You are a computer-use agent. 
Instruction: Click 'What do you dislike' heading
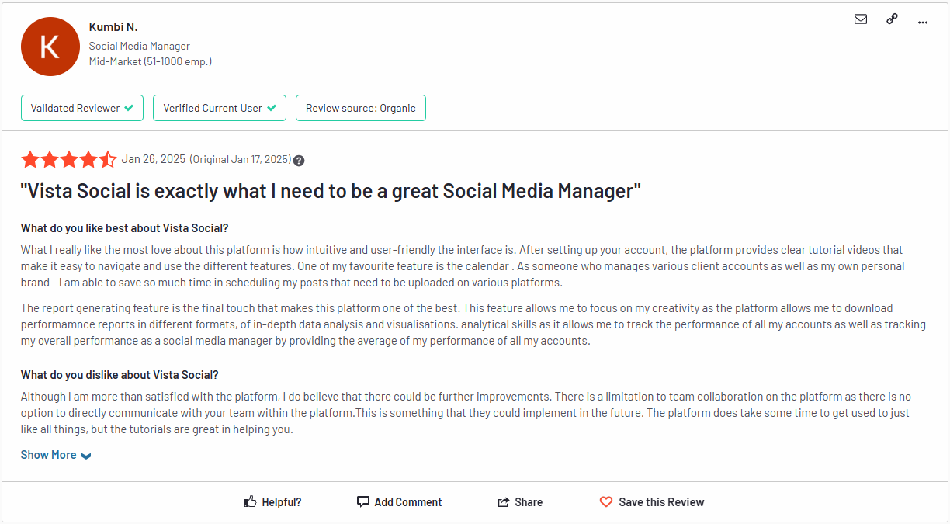[x=120, y=375]
